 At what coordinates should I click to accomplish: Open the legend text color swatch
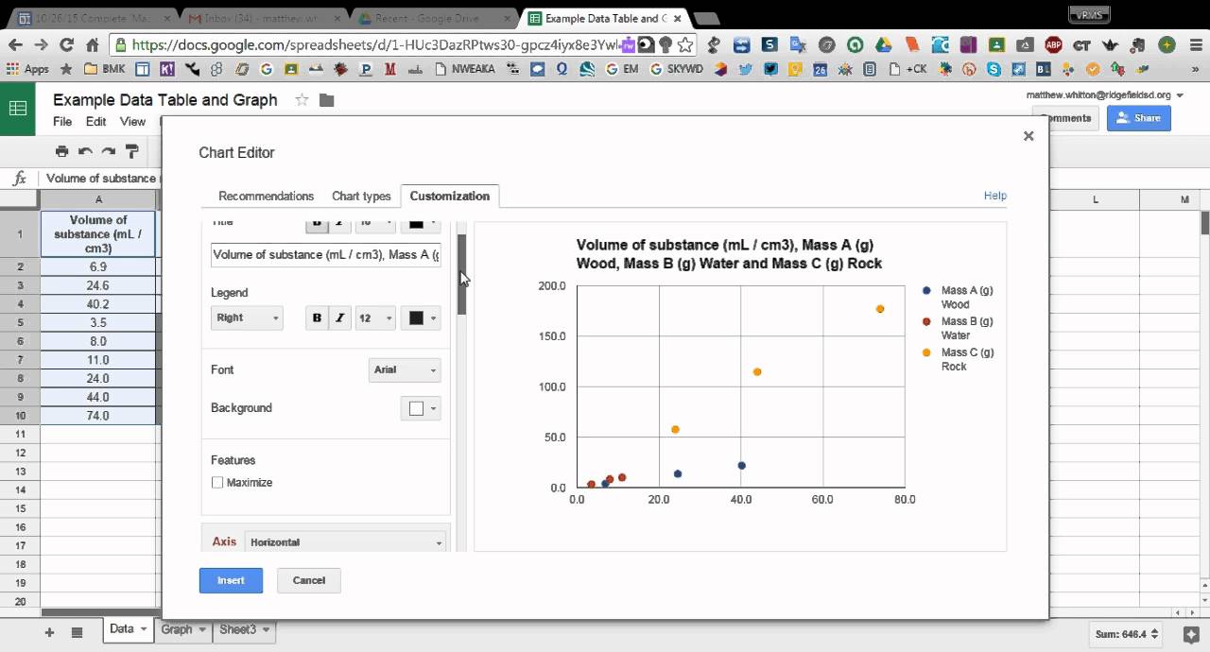tap(421, 318)
